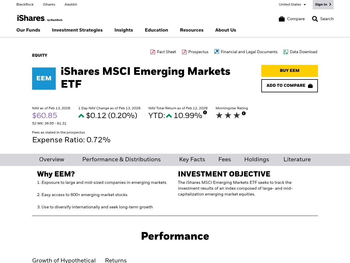This screenshot has width=350, height=263.
Task: Click the blue EEM ticker badge
Action: coord(44,78)
